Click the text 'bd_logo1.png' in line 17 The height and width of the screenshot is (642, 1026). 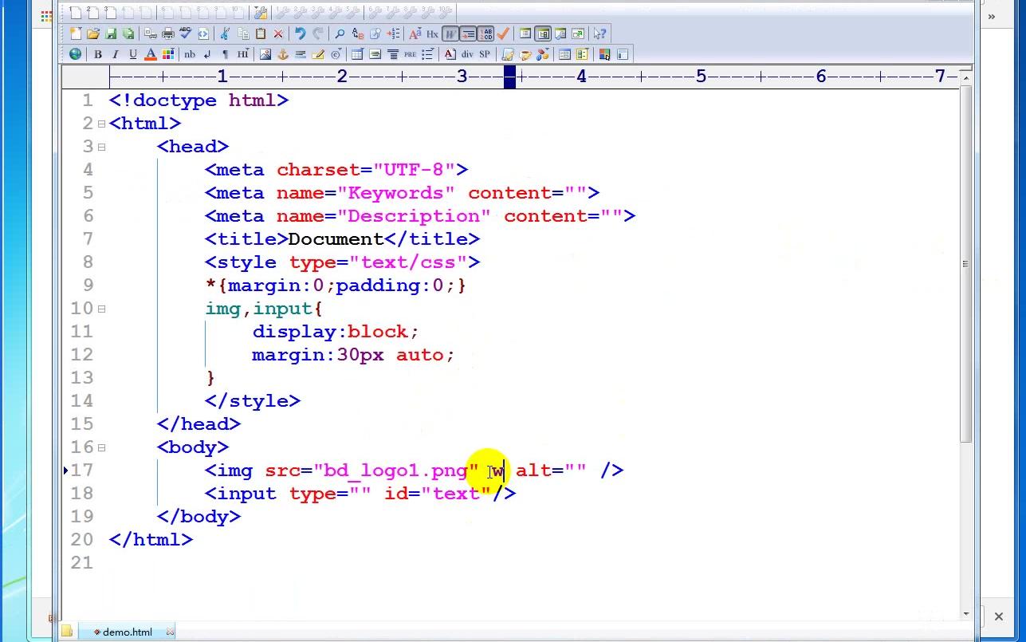pos(395,471)
